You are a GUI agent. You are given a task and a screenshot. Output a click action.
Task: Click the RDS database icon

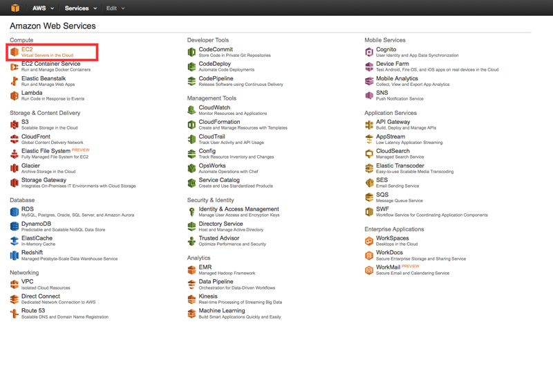click(x=14, y=212)
